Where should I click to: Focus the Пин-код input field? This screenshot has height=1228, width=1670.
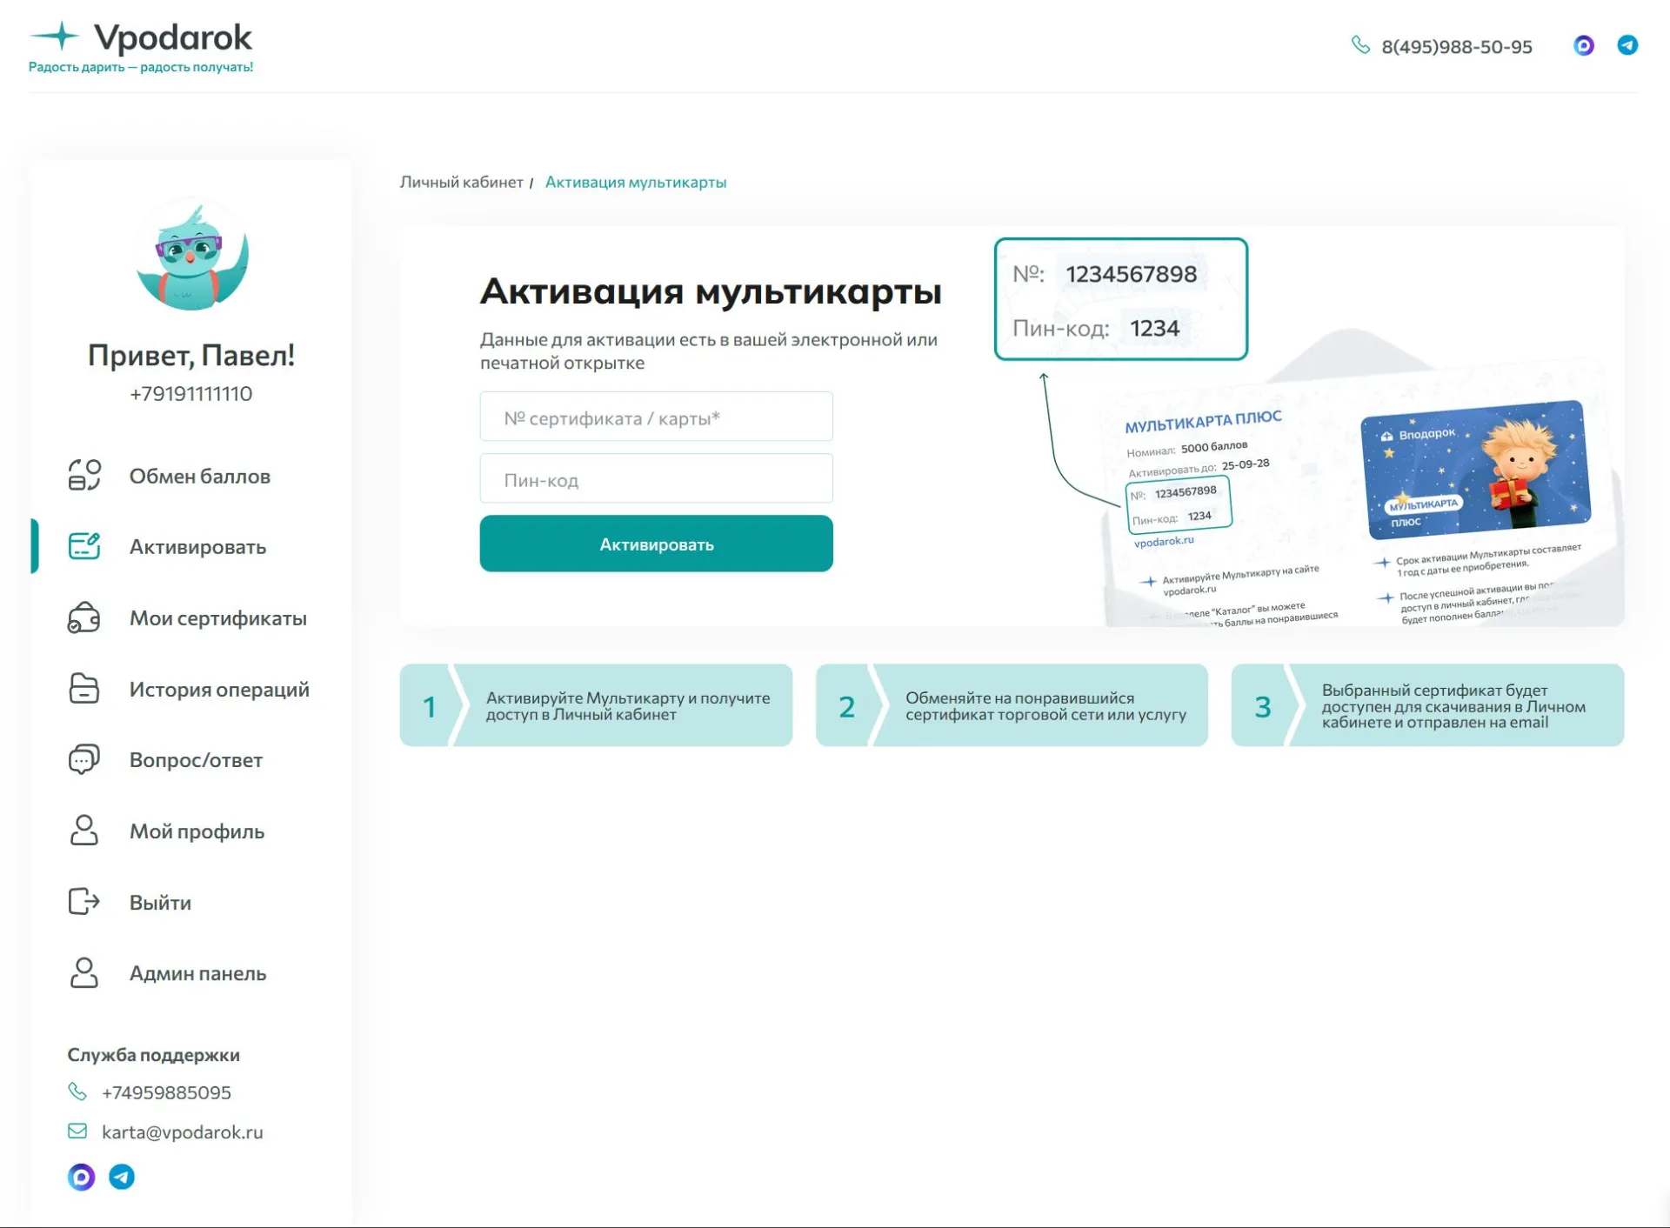pos(657,478)
